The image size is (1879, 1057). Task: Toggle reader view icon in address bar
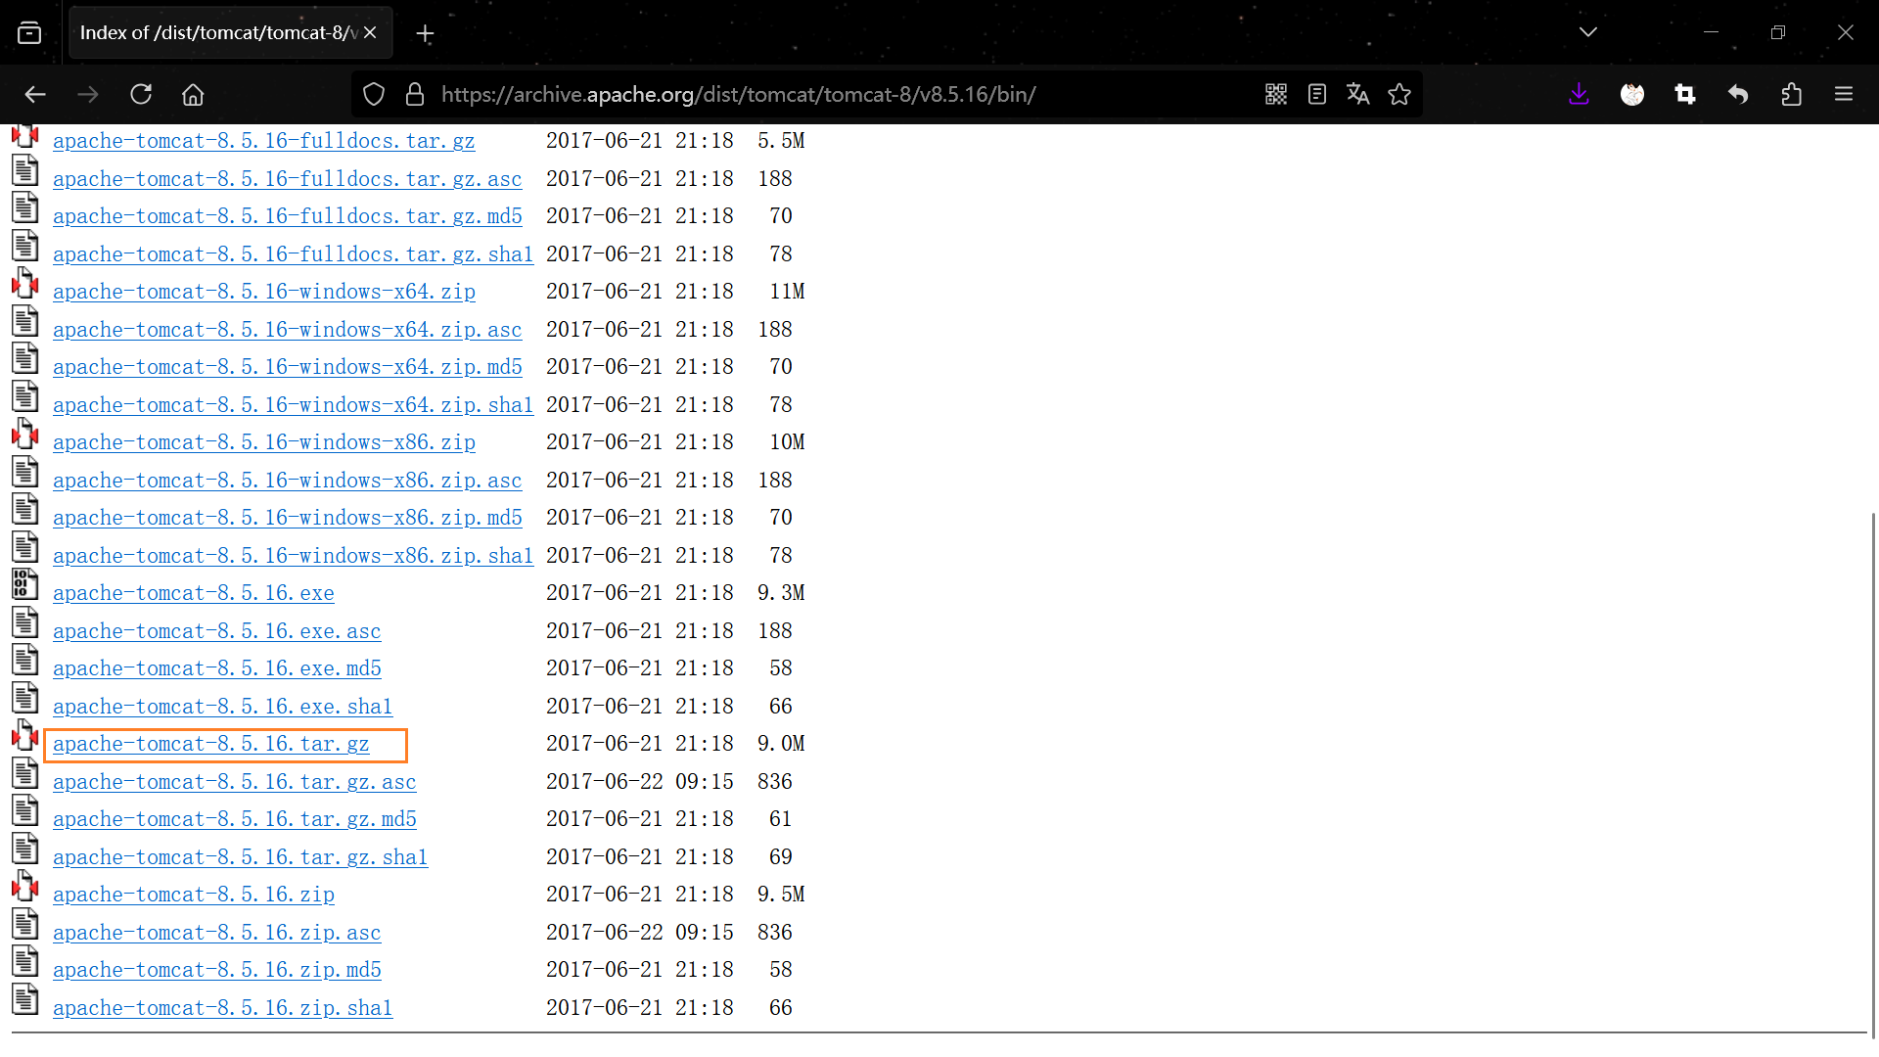pos(1316,94)
